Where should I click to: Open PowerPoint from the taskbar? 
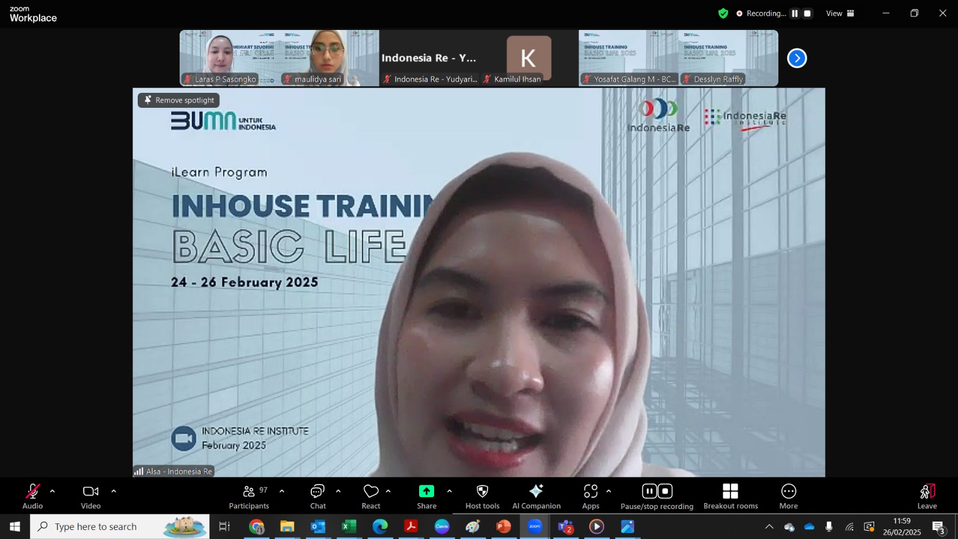tap(504, 526)
